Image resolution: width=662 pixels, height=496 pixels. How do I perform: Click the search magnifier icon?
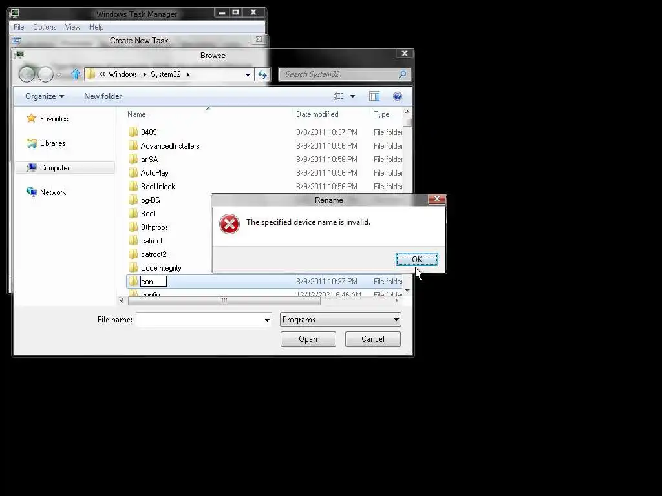click(402, 74)
